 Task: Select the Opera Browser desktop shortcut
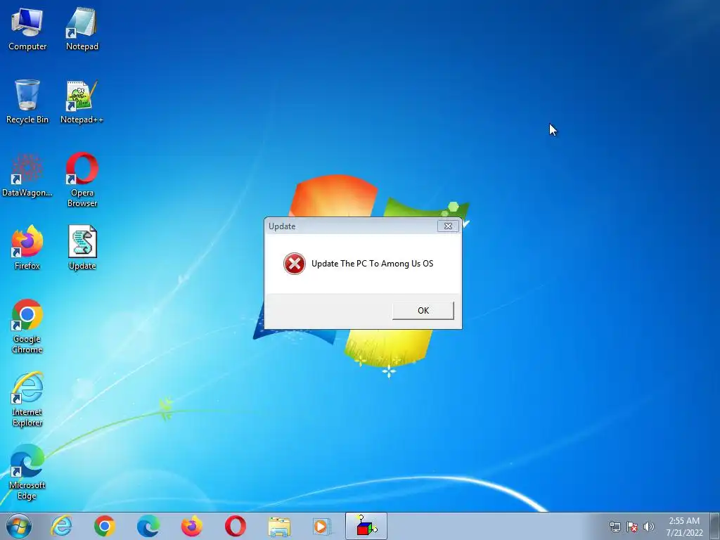[x=82, y=180]
